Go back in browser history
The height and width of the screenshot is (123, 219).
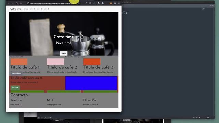pos(9,3)
